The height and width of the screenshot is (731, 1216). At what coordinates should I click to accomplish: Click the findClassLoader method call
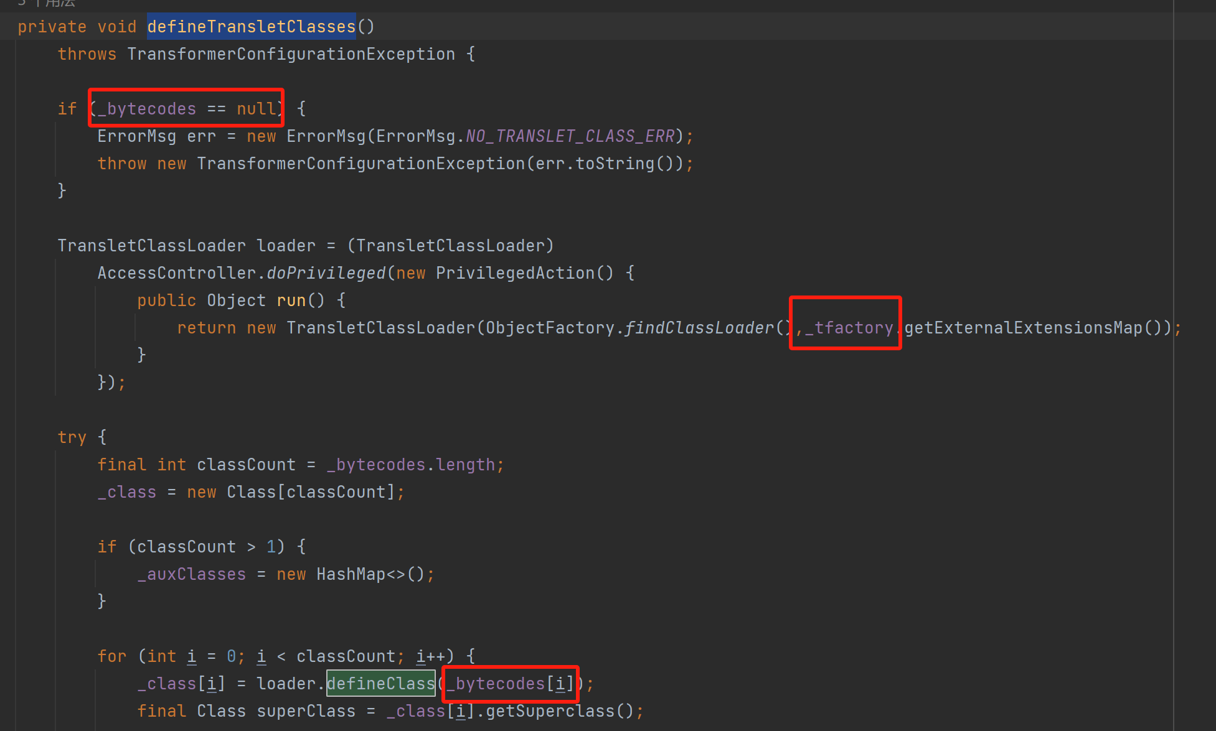(699, 328)
